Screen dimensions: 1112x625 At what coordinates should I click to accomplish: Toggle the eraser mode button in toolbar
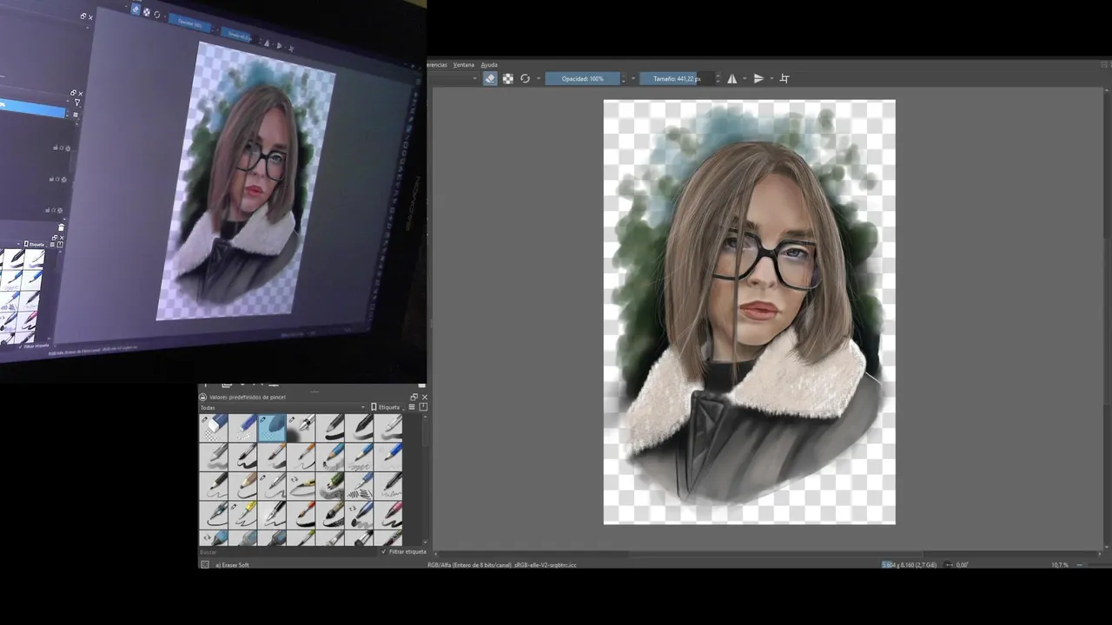tap(490, 78)
